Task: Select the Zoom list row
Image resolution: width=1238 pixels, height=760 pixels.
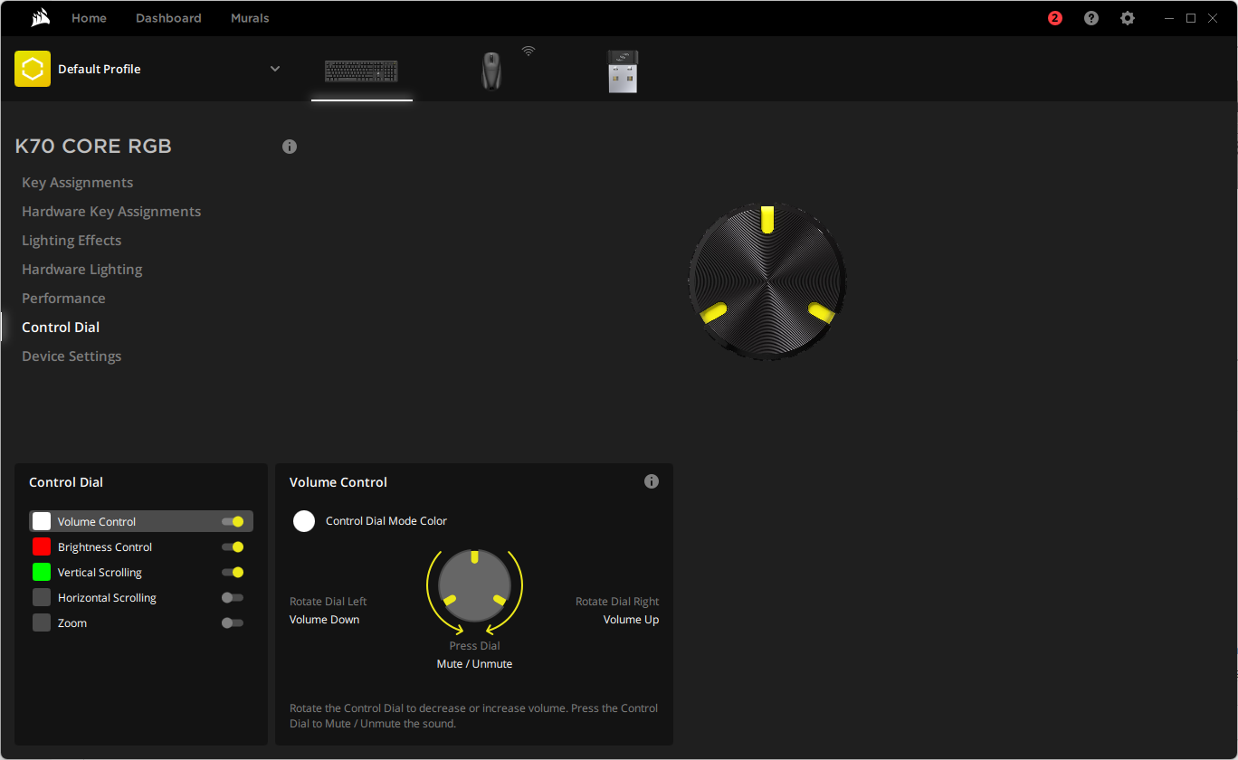Action: point(141,622)
